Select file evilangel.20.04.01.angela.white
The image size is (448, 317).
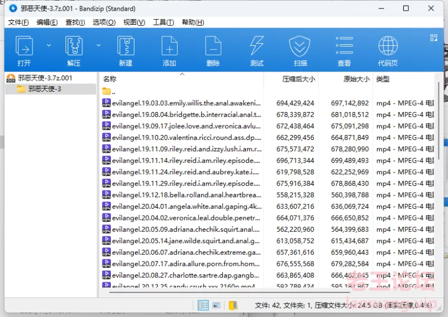point(181,206)
